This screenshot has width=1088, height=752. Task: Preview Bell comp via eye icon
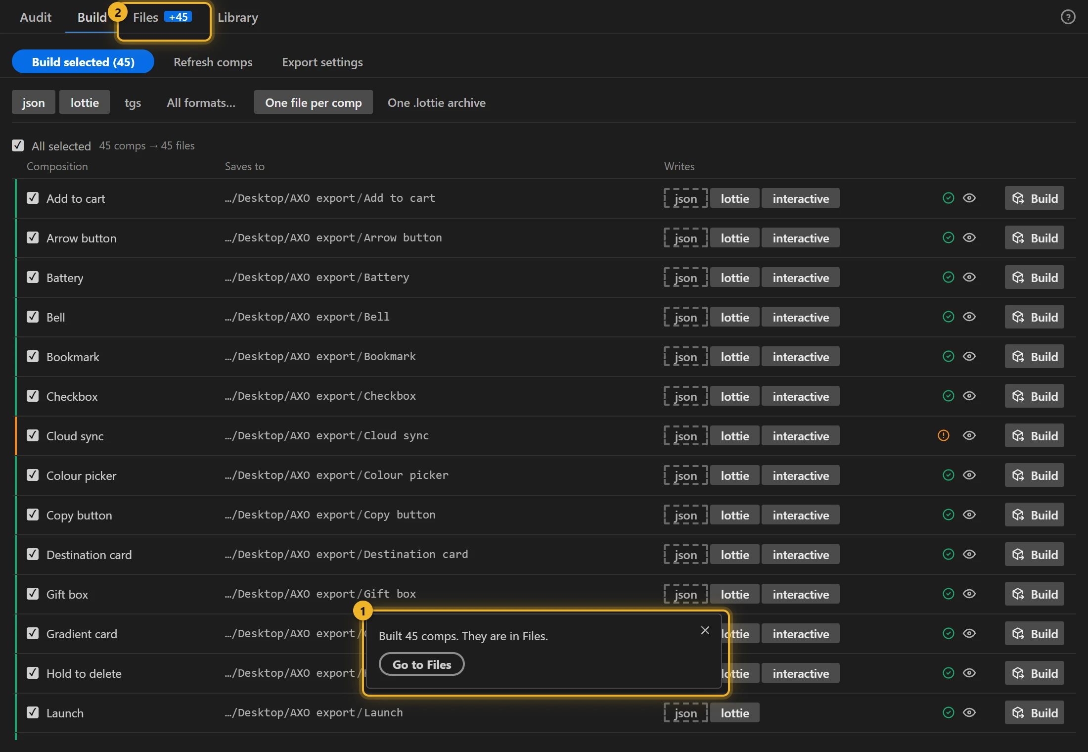[x=969, y=317]
